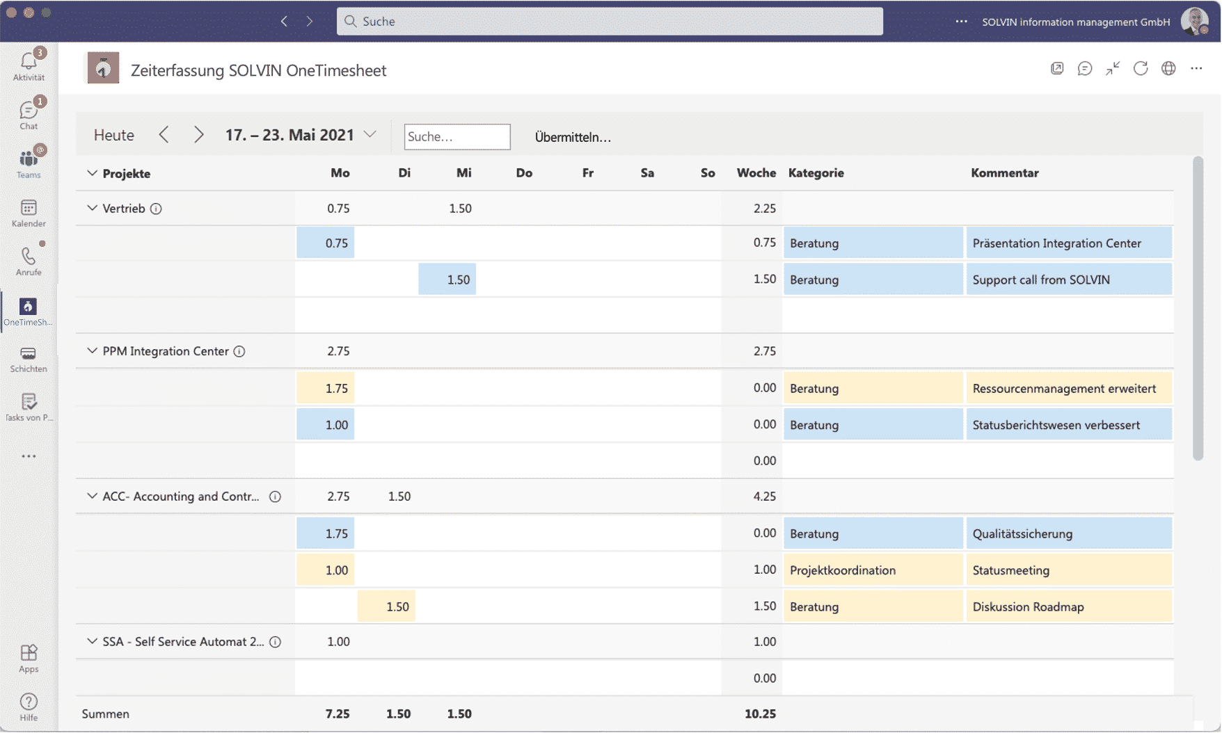The image size is (1222, 733).
Task: Click the OneTimesheet app logo in header
Action: (103, 68)
